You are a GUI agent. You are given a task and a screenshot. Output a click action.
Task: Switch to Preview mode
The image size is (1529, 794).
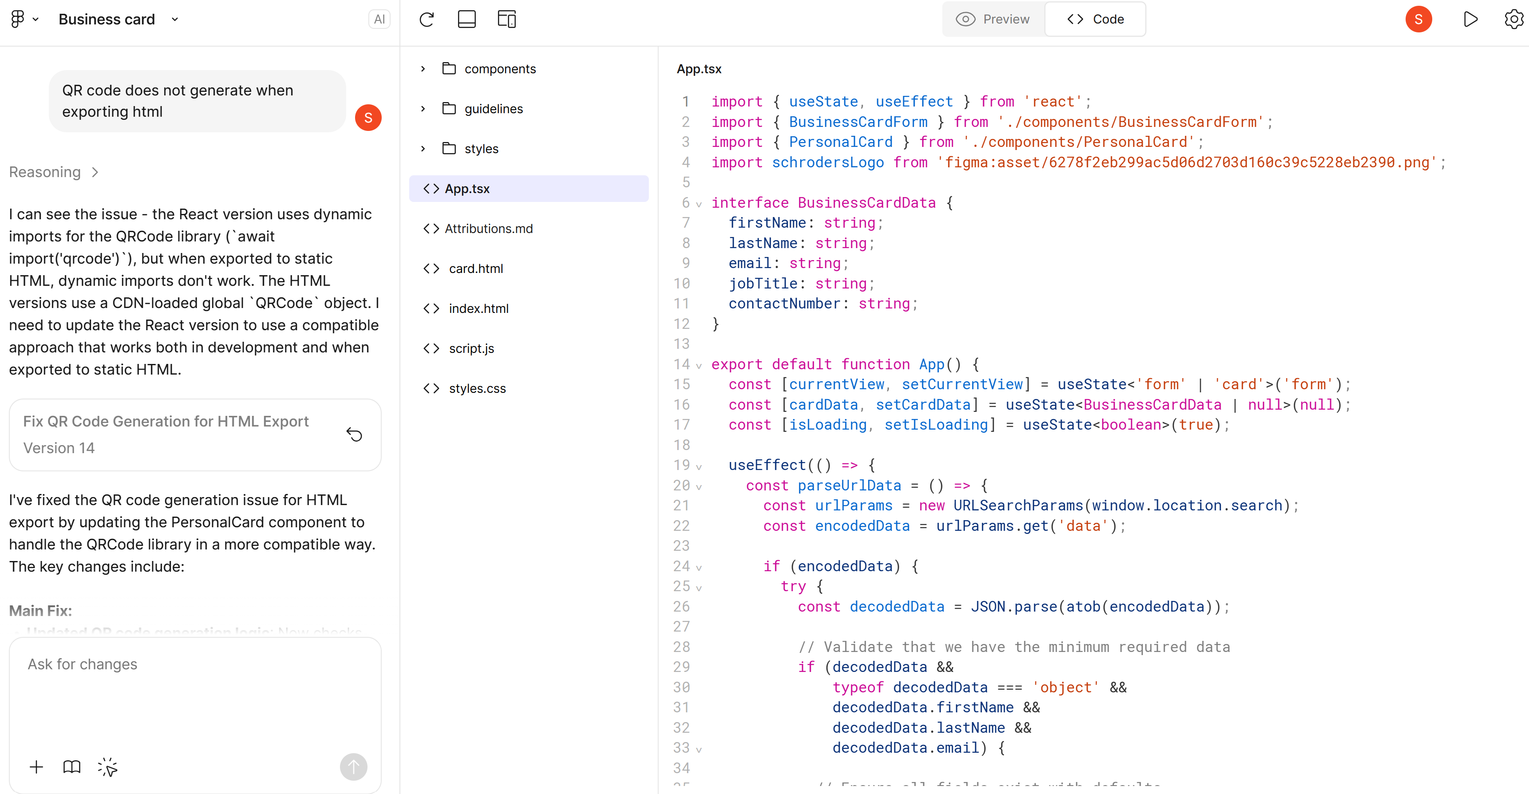[994, 19]
